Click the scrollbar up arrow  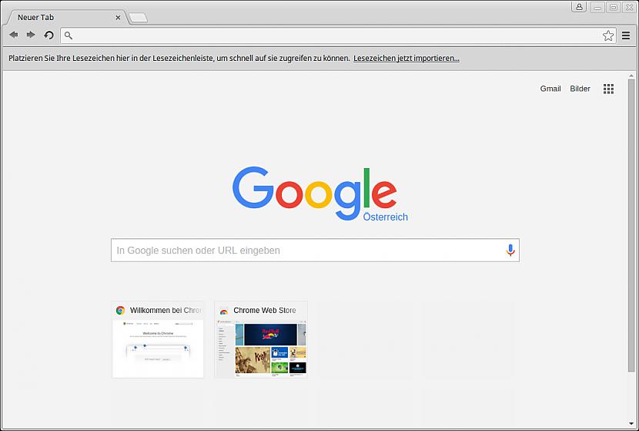[631, 76]
